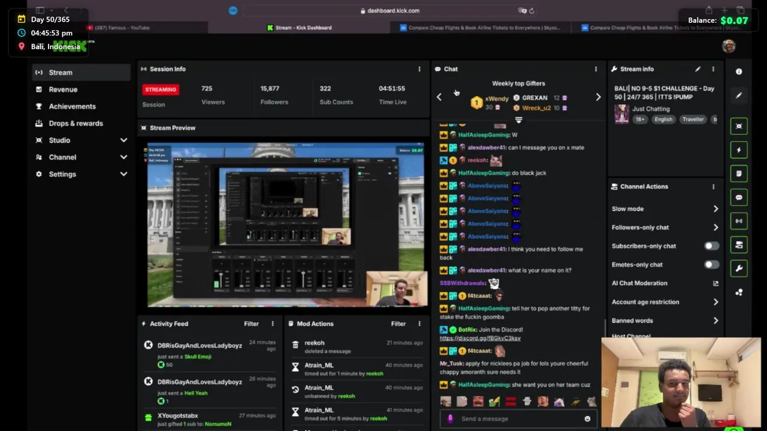Click username SSBWithdrawals in chat
Viewport: 767px width, 431px height.
463,283
